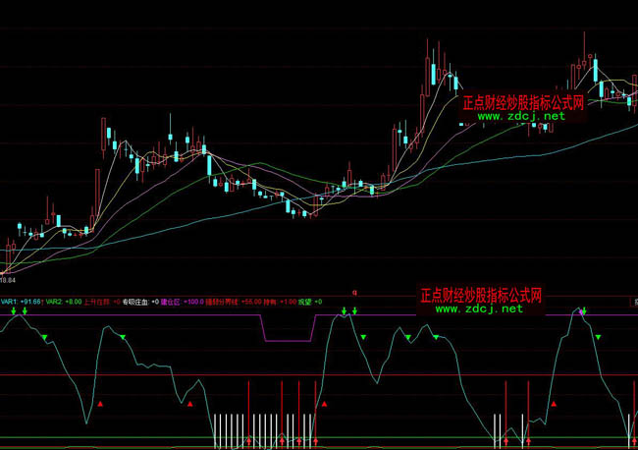Select the VAR1 indicator label
The height and width of the screenshot is (450, 638).
(x=10, y=302)
